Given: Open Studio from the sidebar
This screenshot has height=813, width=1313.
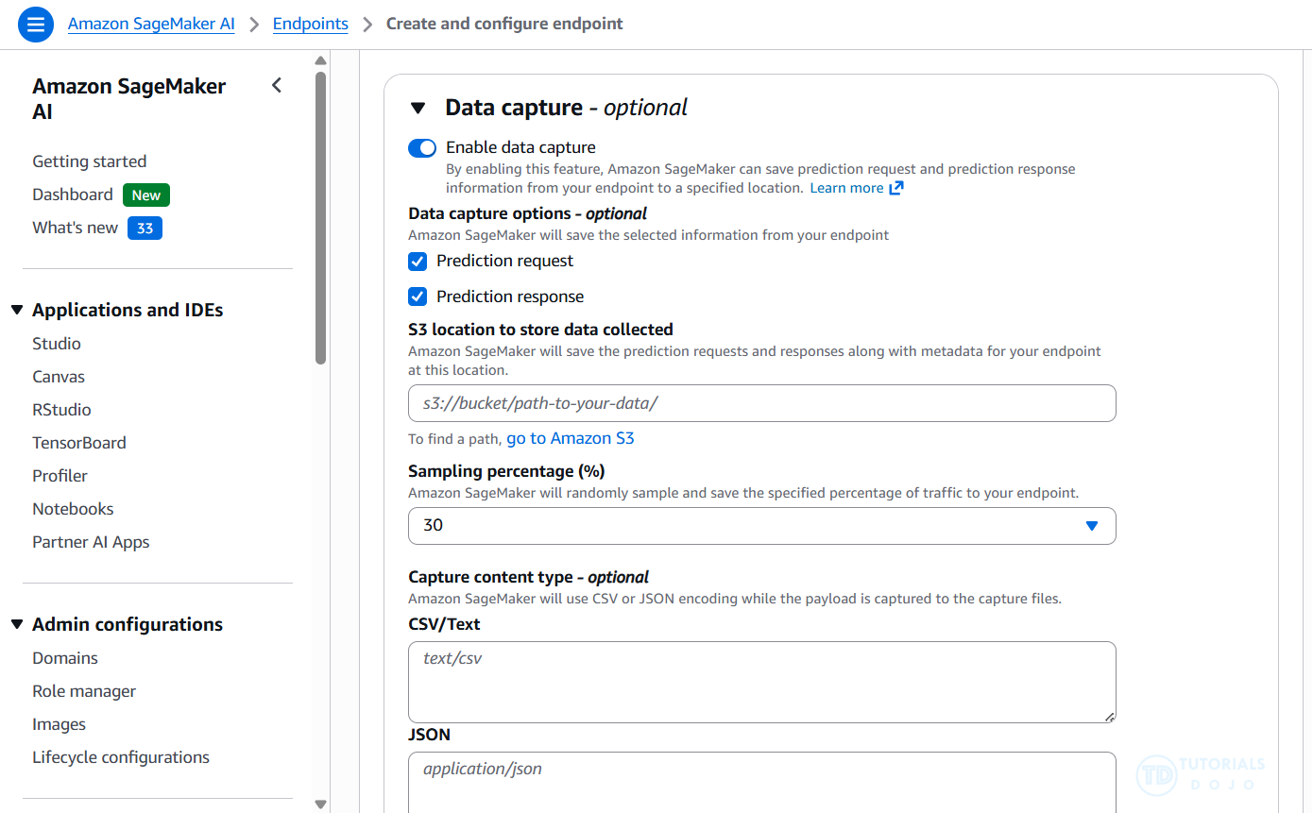Looking at the screenshot, I should pyautogui.click(x=57, y=344).
